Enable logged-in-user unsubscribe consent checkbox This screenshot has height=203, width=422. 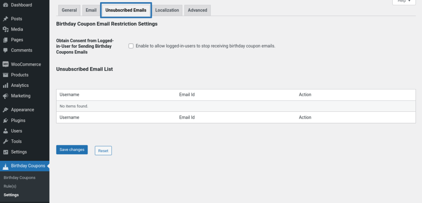[x=131, y=46]
